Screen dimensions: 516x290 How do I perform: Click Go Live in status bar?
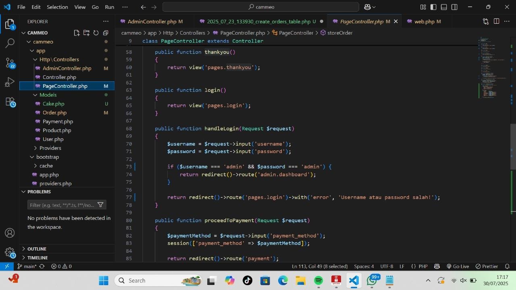pos(458,266)
